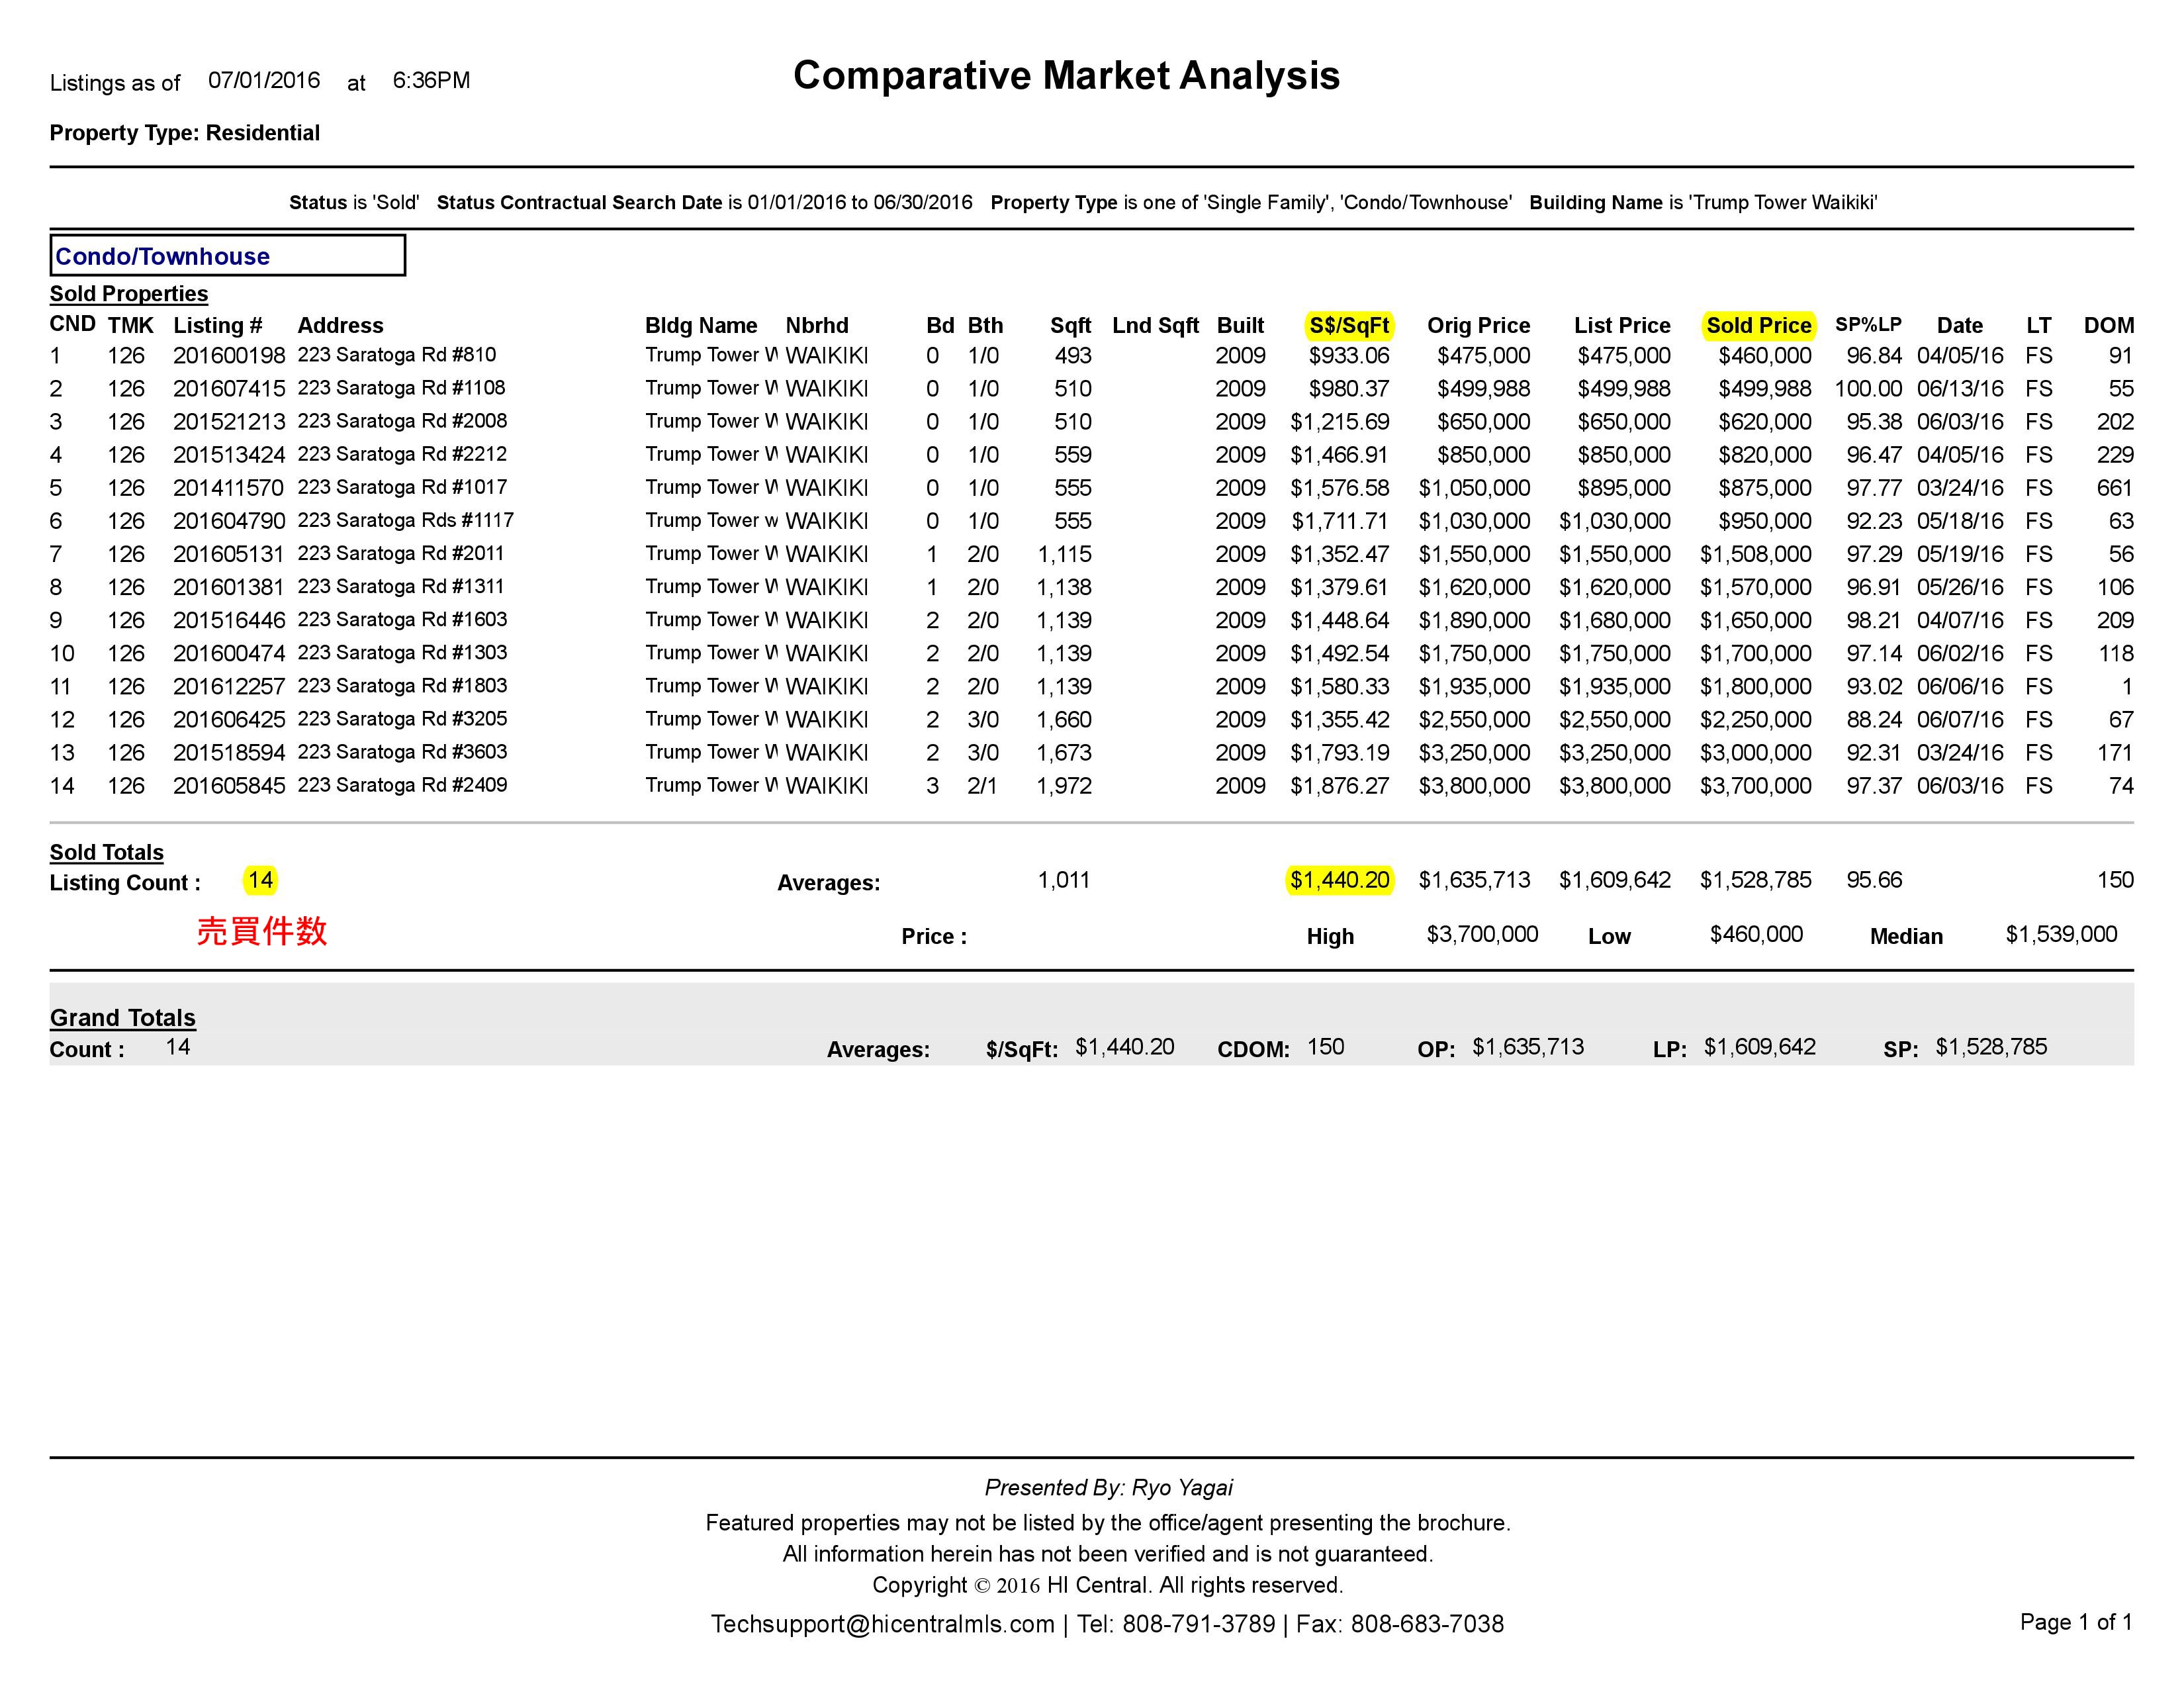Click the Bldg Name column header

point(701,325)
